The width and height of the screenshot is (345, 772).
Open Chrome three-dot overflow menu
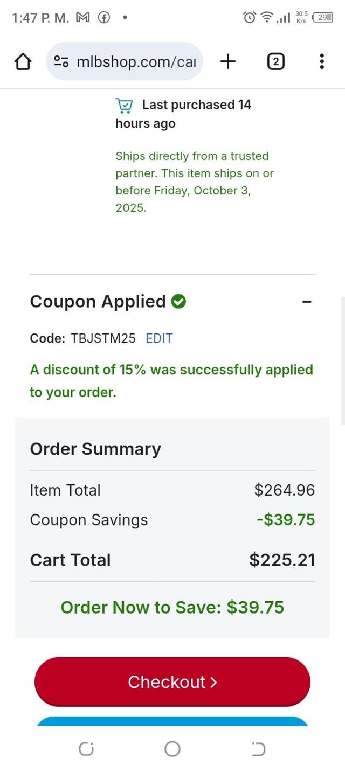322,62
